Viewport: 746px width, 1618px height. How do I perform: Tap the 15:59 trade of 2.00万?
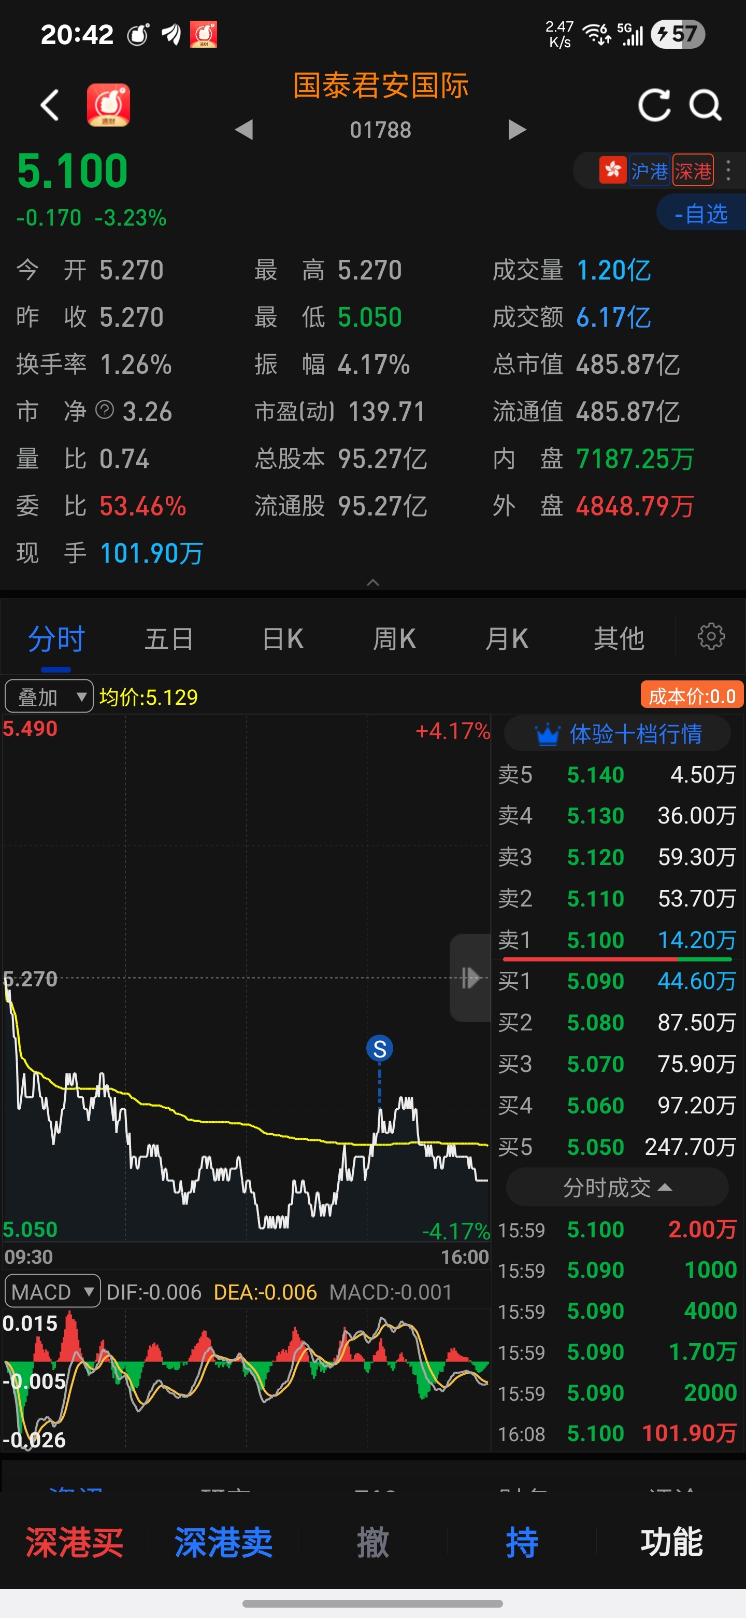[618, 1229]
